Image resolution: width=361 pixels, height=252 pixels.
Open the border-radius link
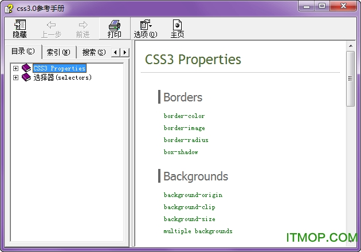[186, 140]
